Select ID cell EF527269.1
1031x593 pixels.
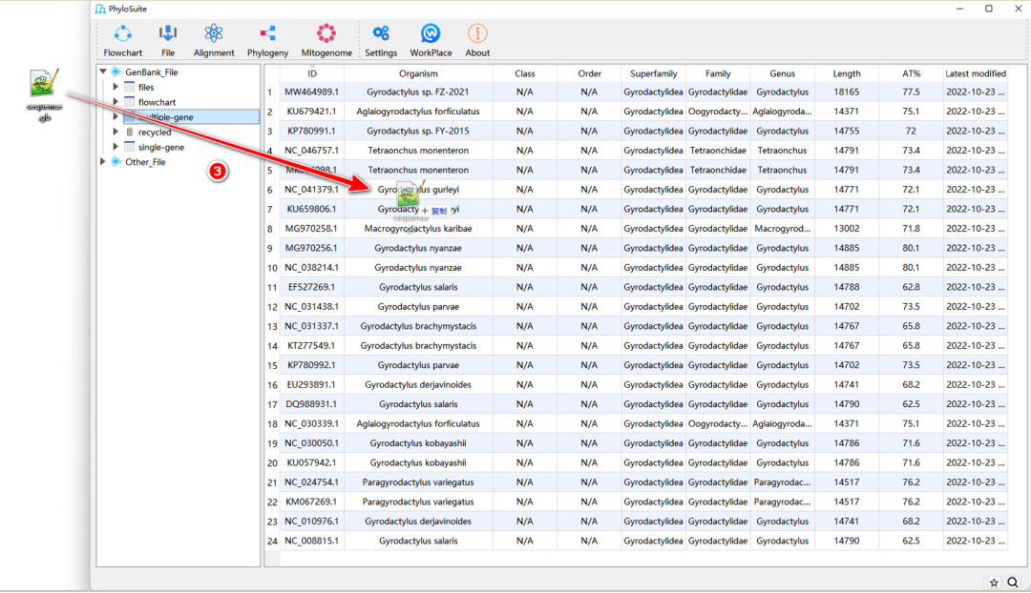(311, 287)
